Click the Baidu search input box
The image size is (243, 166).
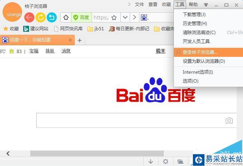tap(136, 120)
